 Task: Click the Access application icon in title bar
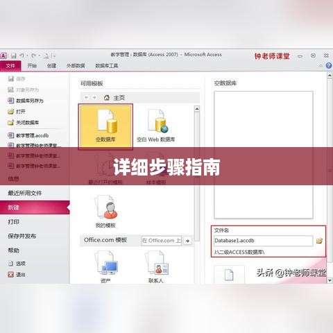point(3,55)
